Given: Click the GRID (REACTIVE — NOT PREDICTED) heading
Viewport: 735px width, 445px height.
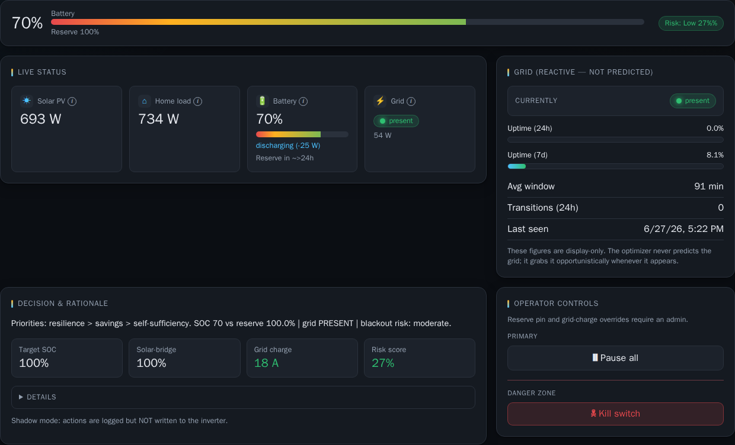Looking at the screenshot, I should tap(583, 72).
